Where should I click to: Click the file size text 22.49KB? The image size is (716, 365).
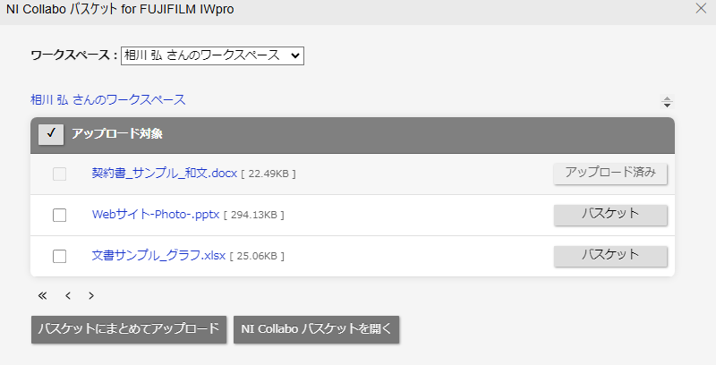coord(268,174)
